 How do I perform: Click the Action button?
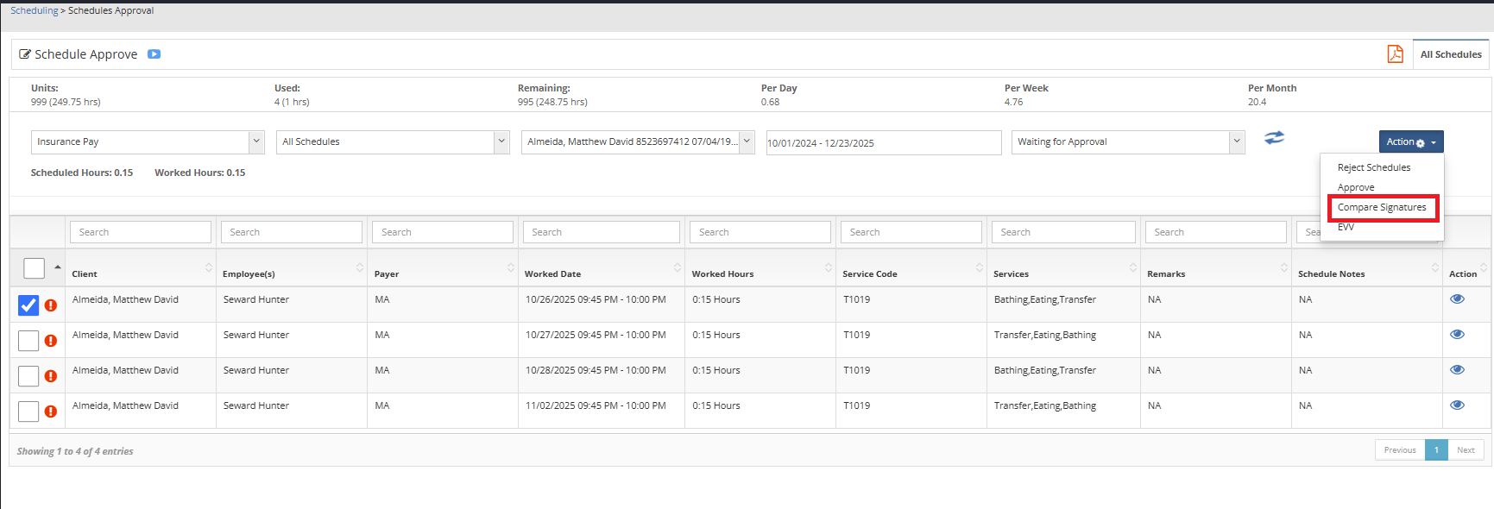[x=1410, y=142]
